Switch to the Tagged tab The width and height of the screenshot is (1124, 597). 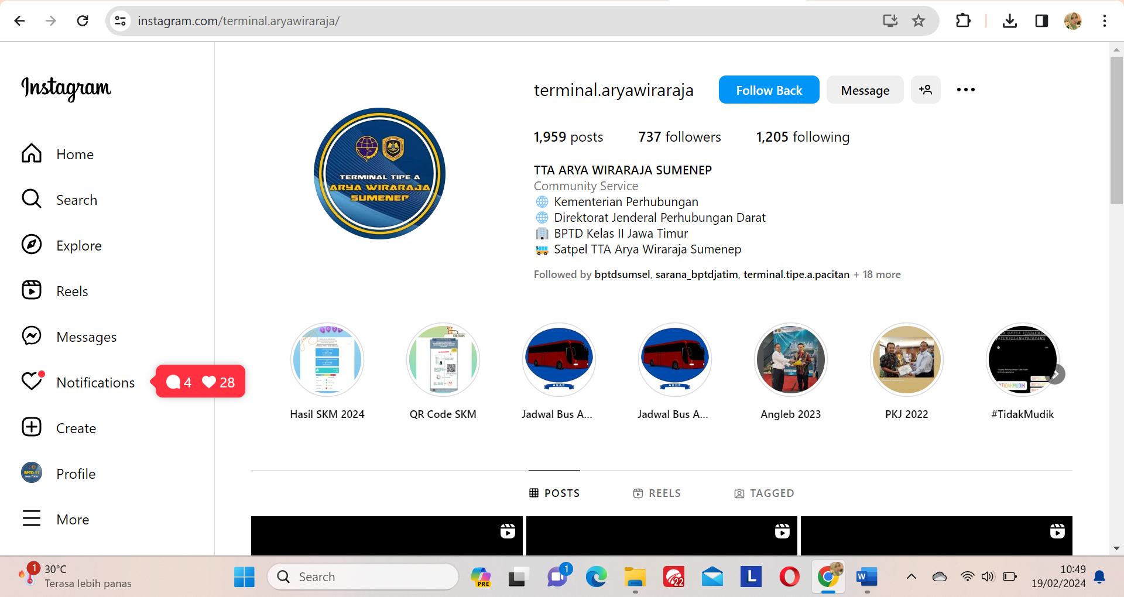(764, 493)
